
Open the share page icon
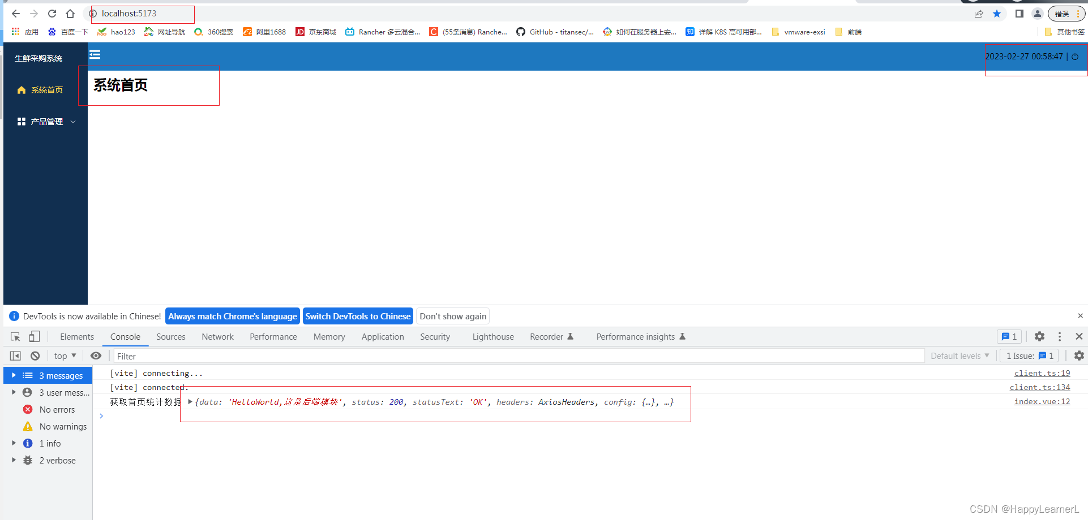(979, 14)
